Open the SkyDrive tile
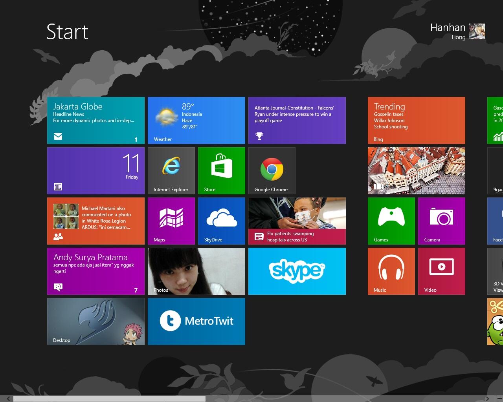The width and height of the screenshot is (503, 402). point(222,221)
